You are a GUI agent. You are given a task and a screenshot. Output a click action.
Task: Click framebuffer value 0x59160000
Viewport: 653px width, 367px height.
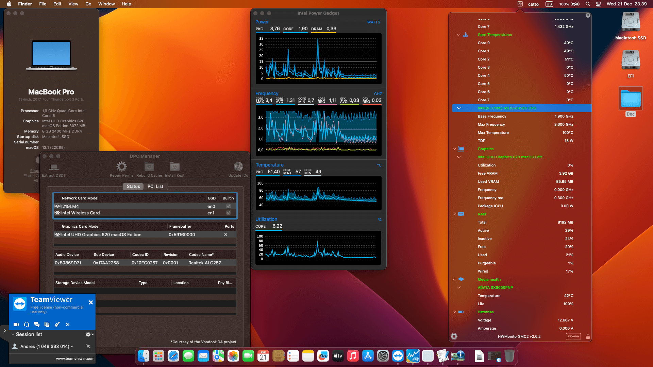182,234
